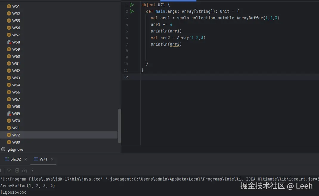Run object W71 from line 1 gutter
This screenshot has height=196, width=319.
pyautogui.click(x=132, y=5)
